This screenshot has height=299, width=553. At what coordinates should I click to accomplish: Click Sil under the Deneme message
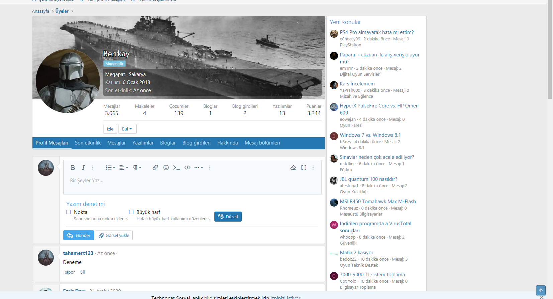83,272
